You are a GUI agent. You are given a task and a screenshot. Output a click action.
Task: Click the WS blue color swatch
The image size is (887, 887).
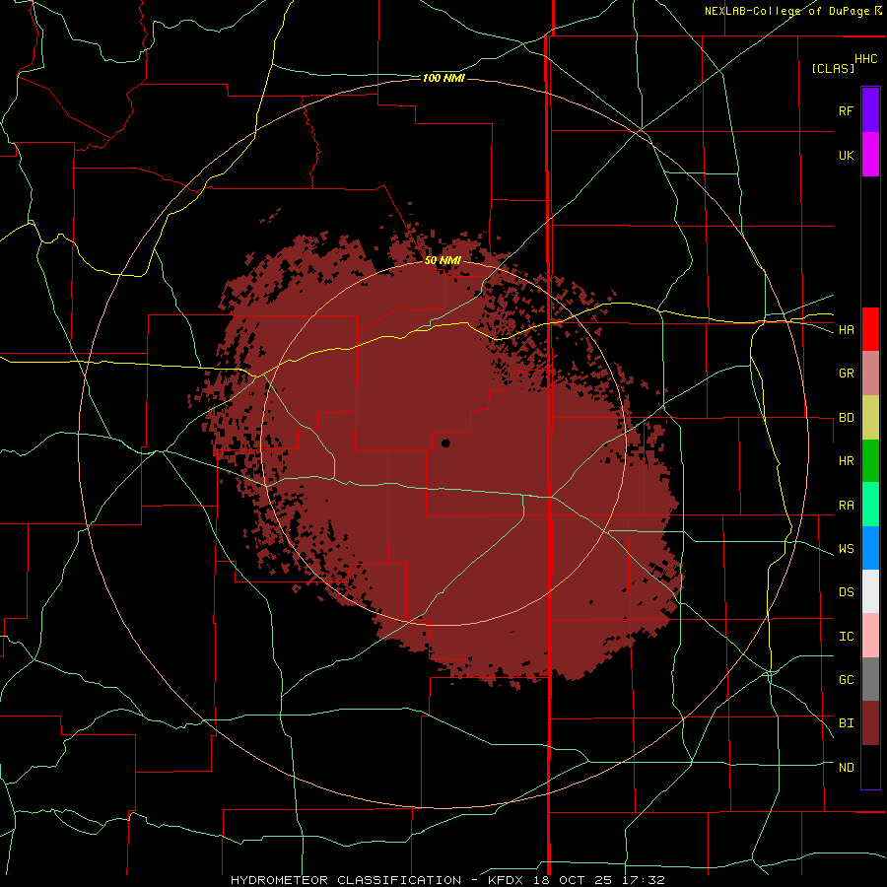tap(870, 548)
